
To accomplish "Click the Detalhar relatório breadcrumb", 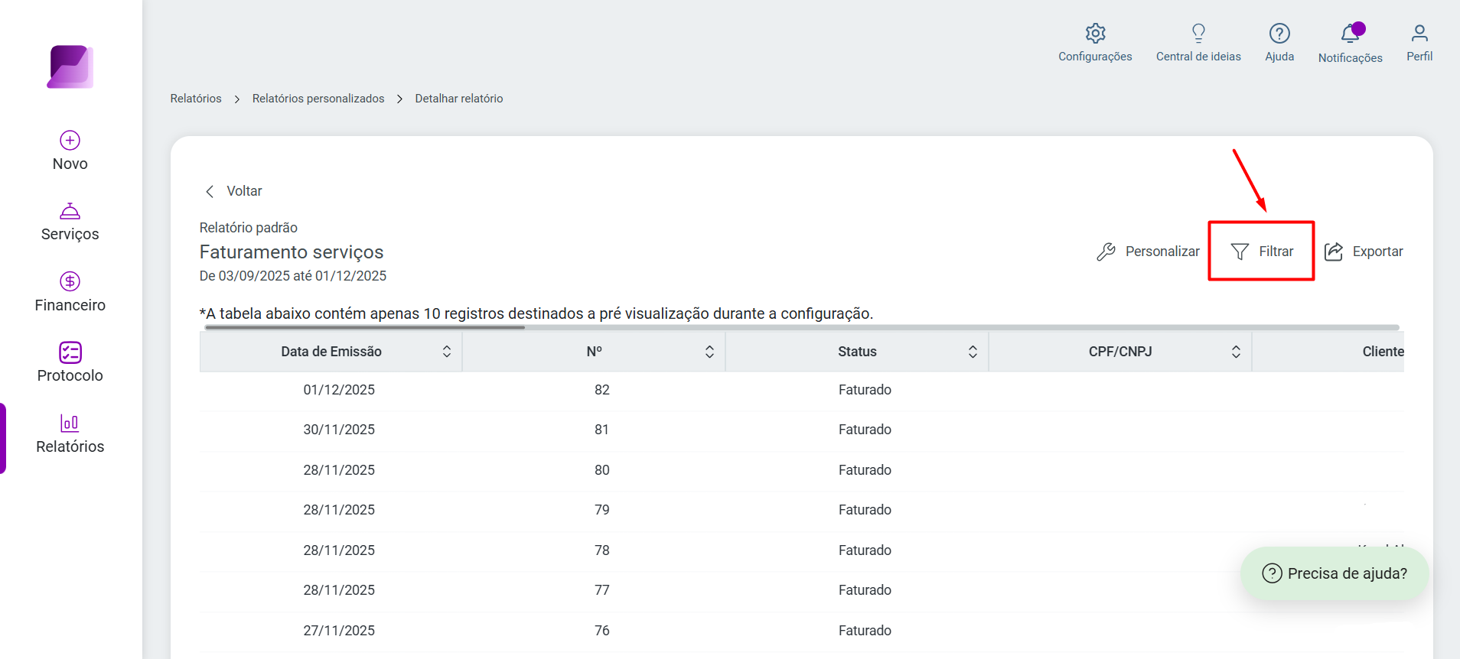I will tap(459, 99).
